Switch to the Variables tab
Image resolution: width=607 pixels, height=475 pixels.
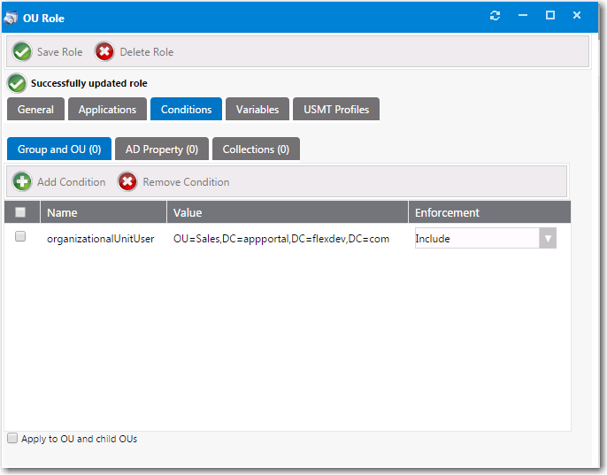point(257,110)
